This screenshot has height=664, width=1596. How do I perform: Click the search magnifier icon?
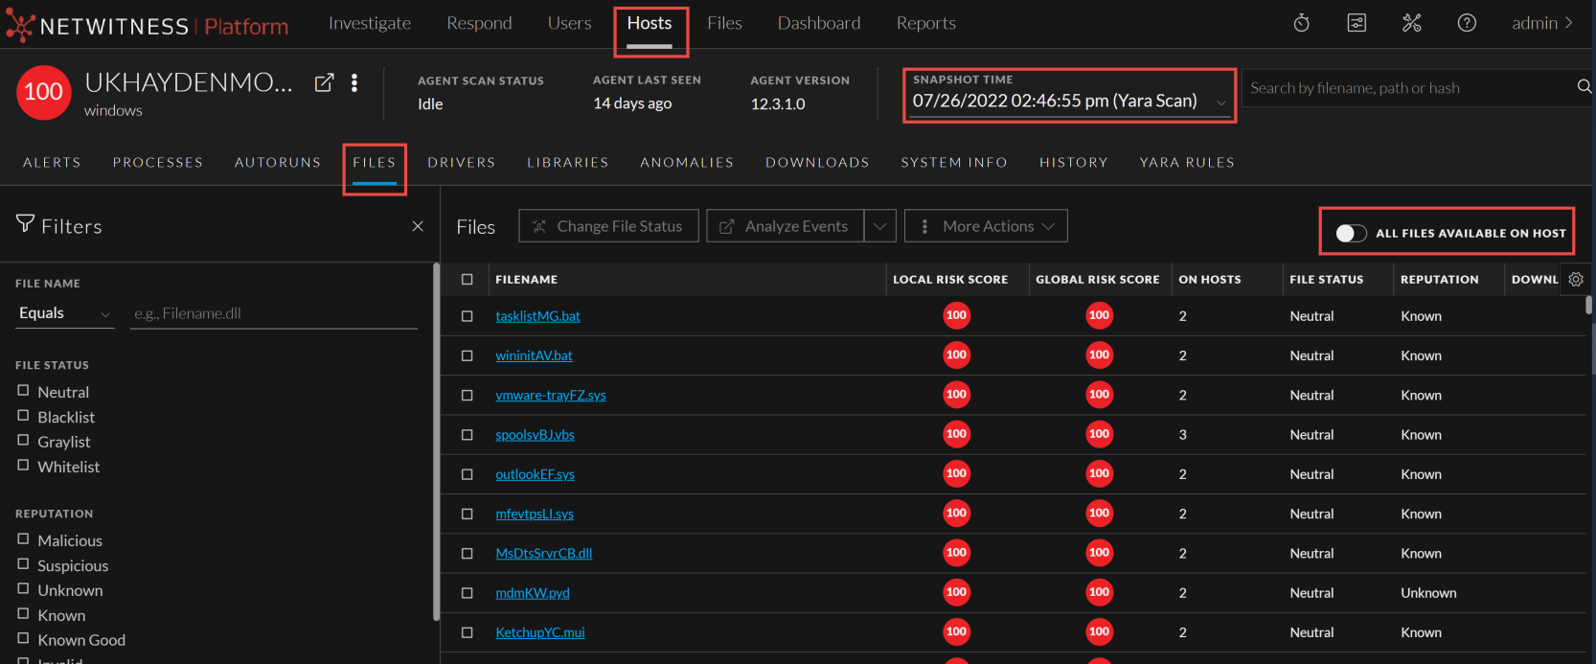1584,87
